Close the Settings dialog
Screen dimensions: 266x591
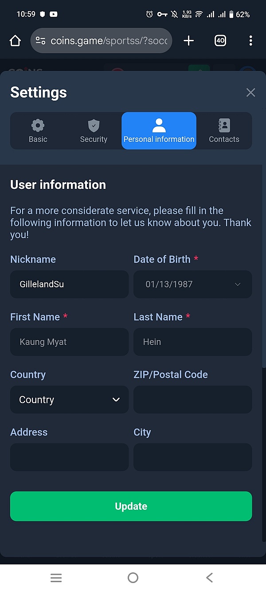coord(250,92)
